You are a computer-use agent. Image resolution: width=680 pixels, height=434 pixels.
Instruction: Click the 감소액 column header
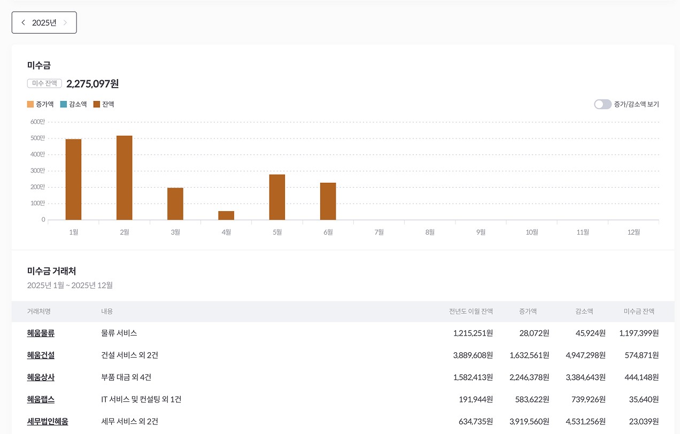click(x=584, y=311)
